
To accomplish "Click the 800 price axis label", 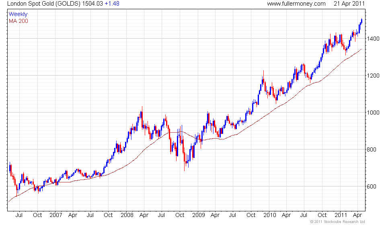I will click(x=372, y=149).
